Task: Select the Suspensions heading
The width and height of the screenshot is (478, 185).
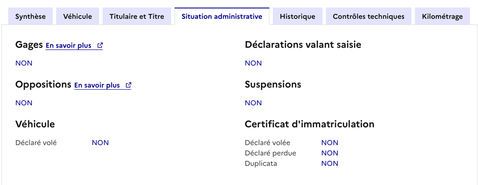Action: click(x=273, y=85)
